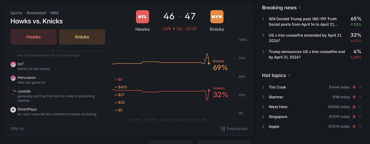370x144 pixels.
Task: Click HeroJason's profile avatar
Action: [13, 78]
